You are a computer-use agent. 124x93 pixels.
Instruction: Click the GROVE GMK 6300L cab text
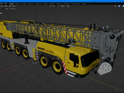click(45, 50)
